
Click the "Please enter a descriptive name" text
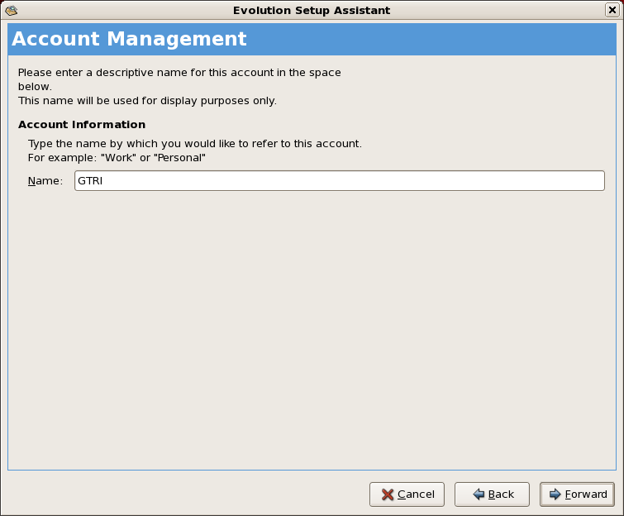[x=179, y=73]
